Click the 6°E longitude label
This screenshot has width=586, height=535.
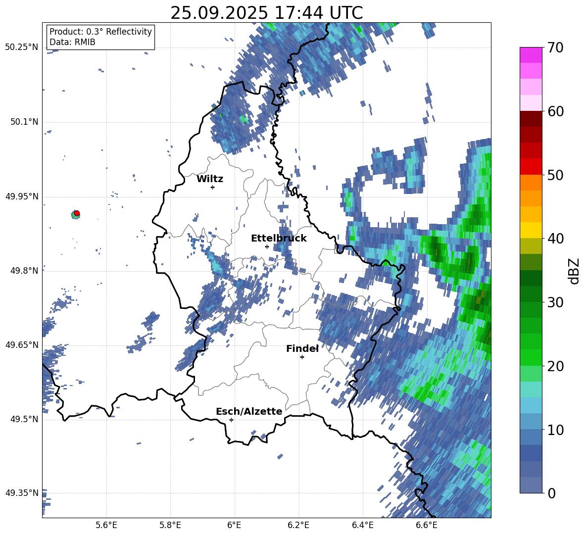234,525
